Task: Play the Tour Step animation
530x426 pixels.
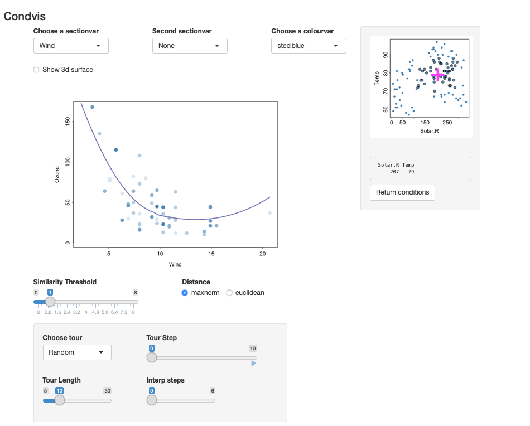Action: [x=253, y=364]
